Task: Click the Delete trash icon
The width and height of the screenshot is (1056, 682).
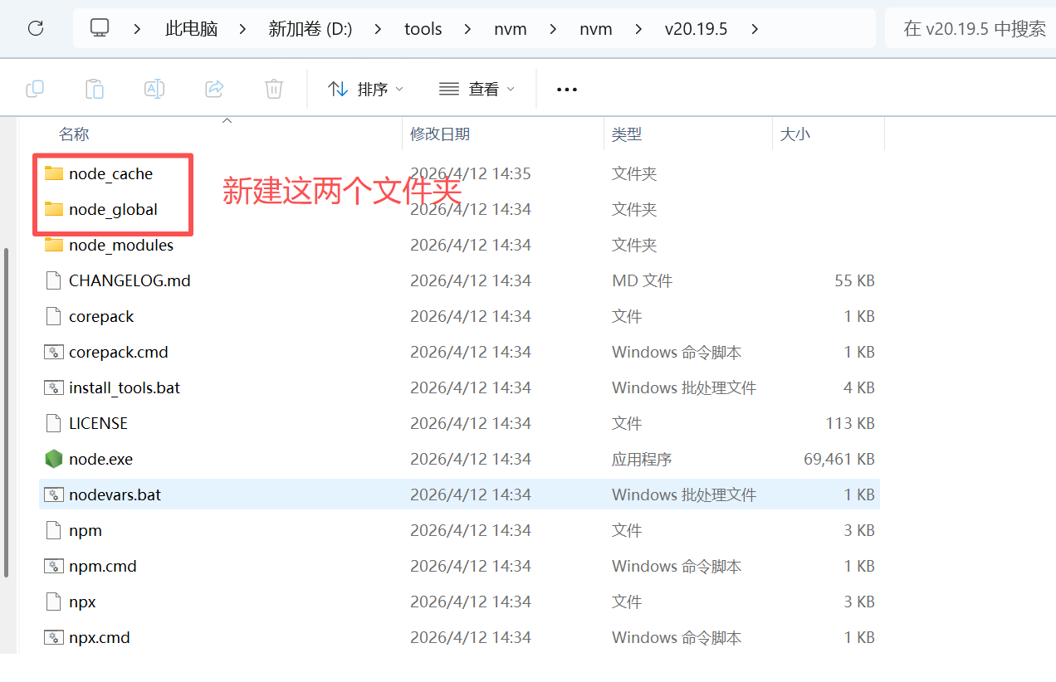Action: pyautogui.click(x=274, y=89)
